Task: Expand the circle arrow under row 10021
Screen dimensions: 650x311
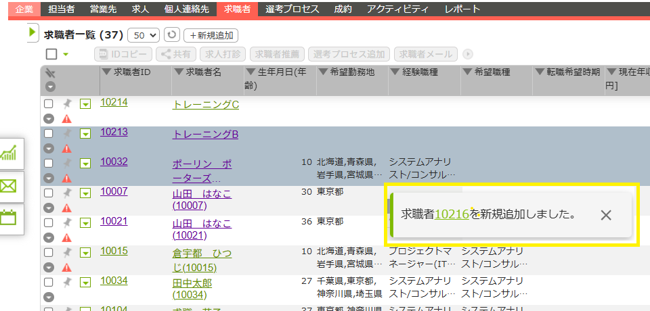Action: (49, 237)
